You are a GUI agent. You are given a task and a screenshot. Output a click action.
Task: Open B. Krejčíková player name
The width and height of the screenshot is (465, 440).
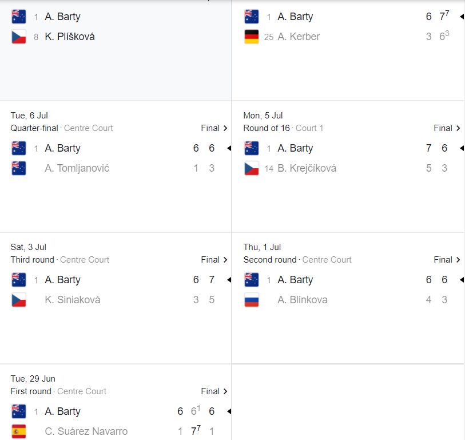click(x=307, y=168)
